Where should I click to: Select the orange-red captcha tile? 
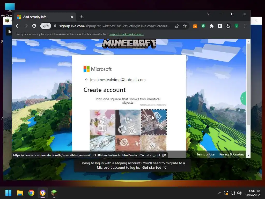click(x=128, y=143)
